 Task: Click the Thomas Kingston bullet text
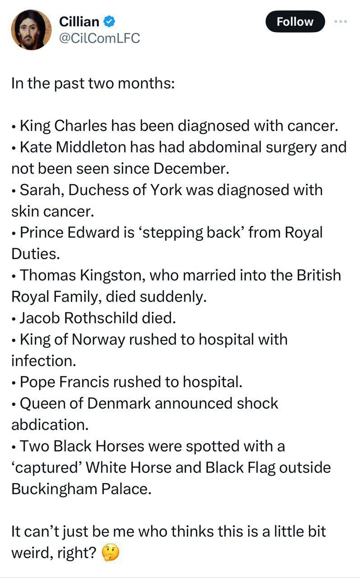(176, 286)
